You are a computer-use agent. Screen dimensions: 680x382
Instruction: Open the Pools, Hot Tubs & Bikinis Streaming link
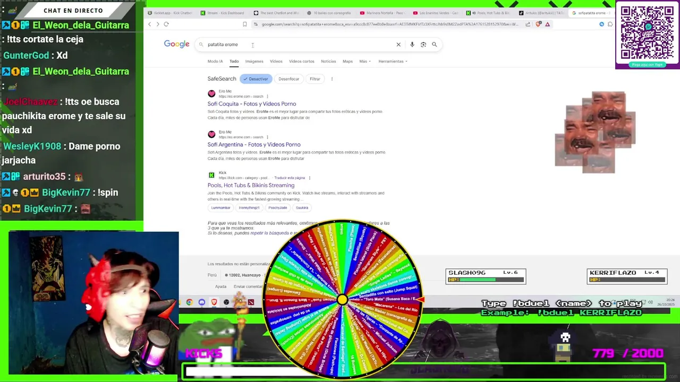251,186
